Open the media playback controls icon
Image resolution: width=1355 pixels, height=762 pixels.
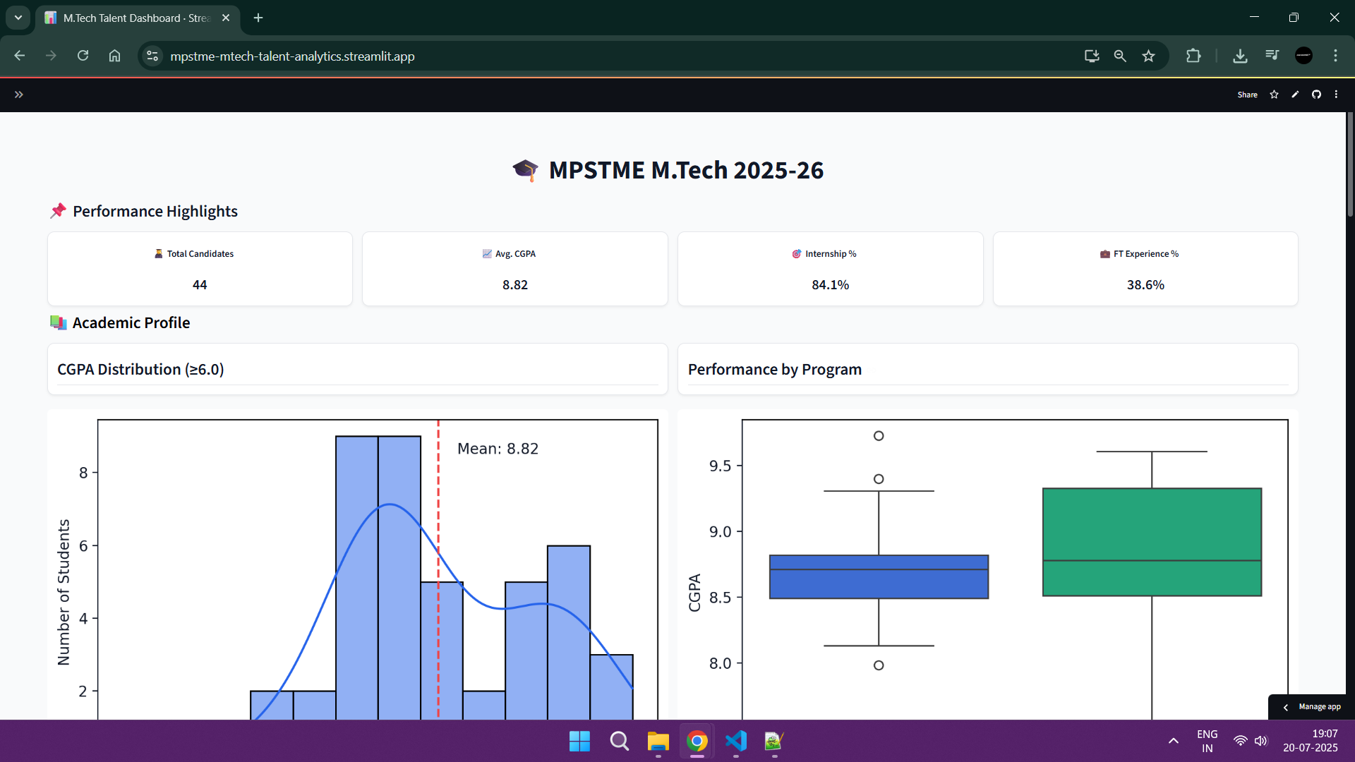click(1272, 54)
